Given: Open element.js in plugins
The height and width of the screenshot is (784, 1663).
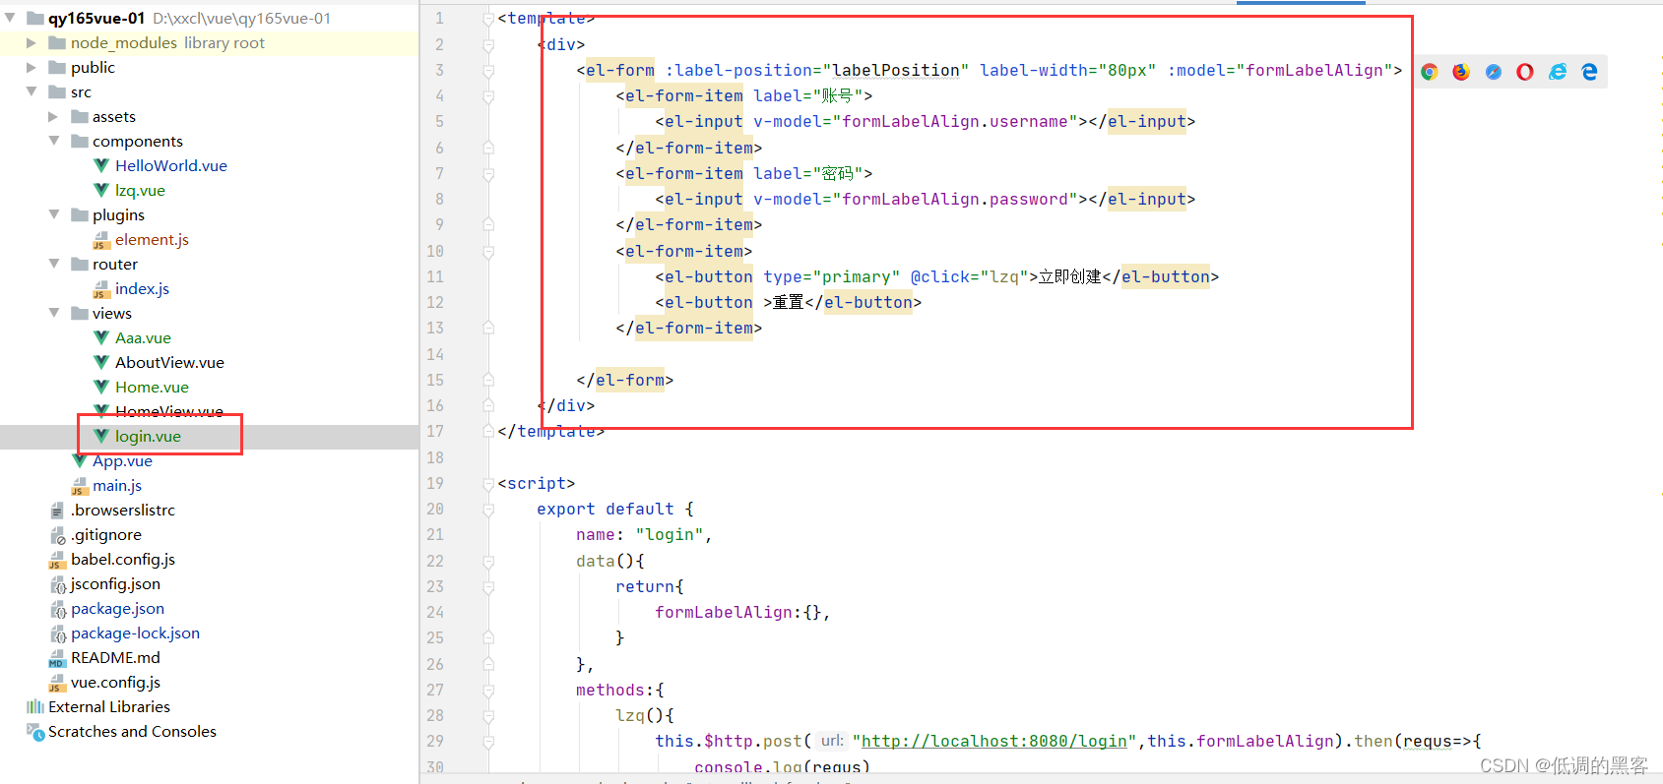Looking at the screenshot, I should point(152,239).
